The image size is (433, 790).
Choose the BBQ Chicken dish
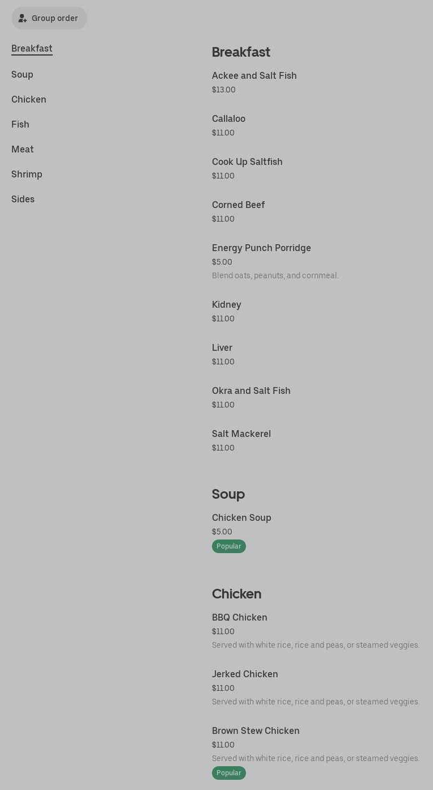tap(240, 618)
